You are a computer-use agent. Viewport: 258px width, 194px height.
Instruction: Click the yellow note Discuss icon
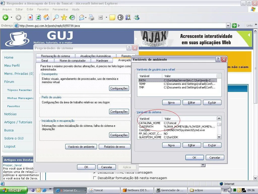click(x=112, y=17)
